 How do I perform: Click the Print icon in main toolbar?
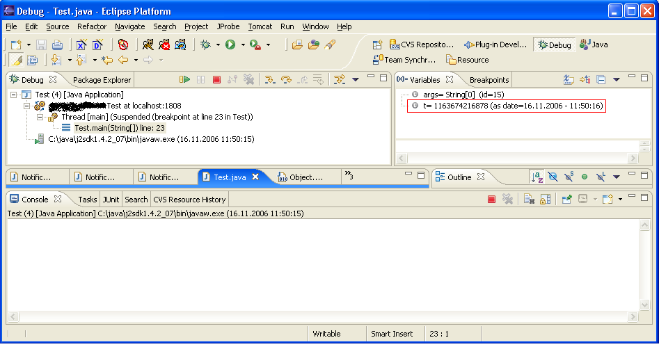click(57, 44)
